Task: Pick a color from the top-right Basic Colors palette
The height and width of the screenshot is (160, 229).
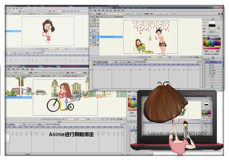Action: coord(212,43)
